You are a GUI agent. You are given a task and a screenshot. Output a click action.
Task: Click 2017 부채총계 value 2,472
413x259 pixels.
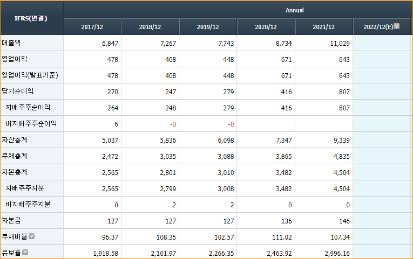[x=110, y=157]
